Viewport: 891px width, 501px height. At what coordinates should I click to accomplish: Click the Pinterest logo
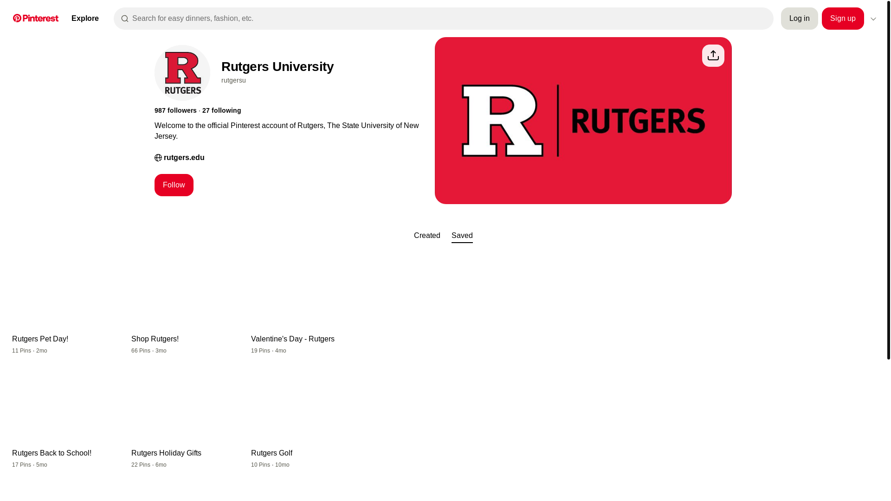pyautogui.click(x=36, y=18)
